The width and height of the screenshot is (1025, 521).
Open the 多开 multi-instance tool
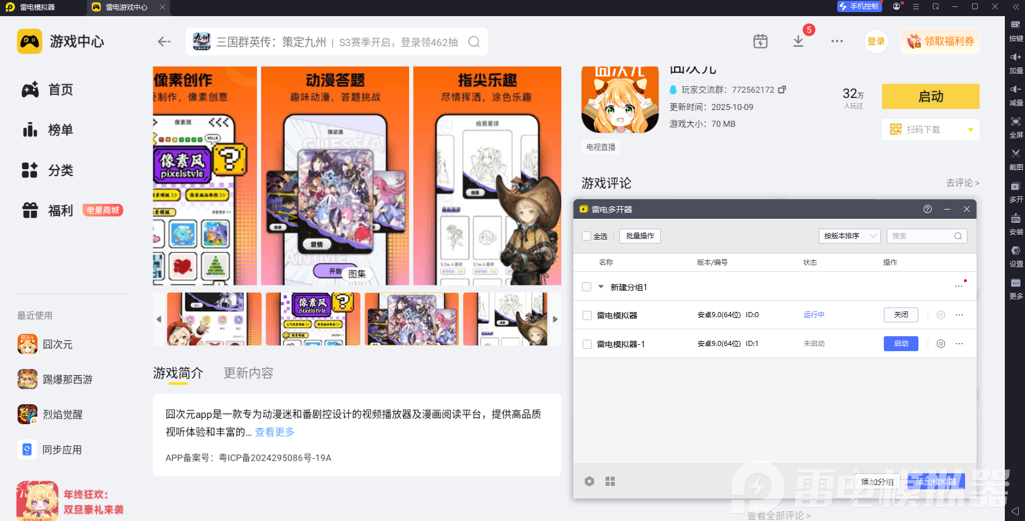(1016, 191)
